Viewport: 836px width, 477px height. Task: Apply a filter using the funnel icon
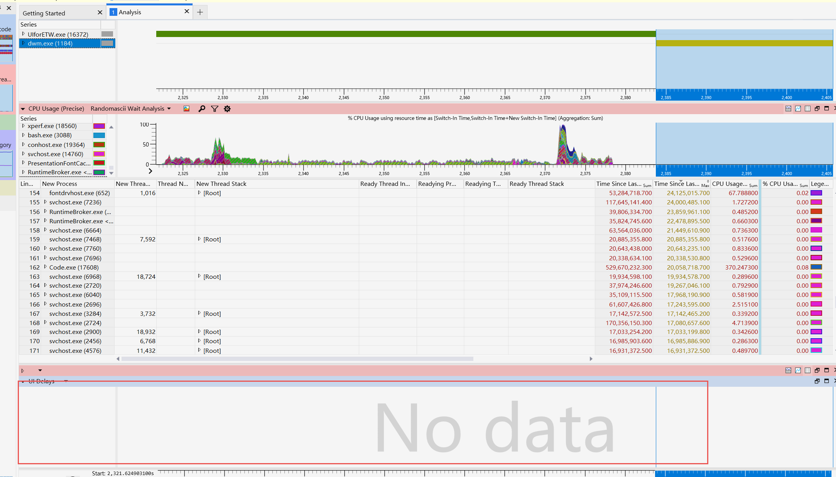(x=214, y=108)
